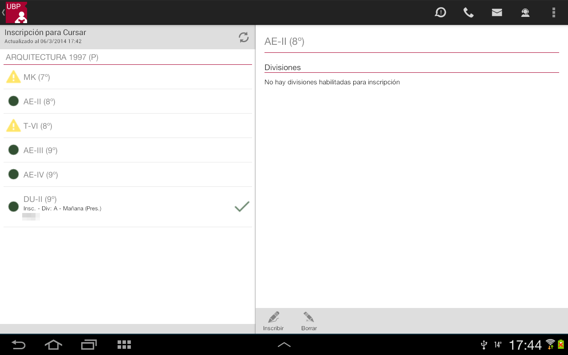This screenshot has height=355, width=568.
Task: Refresh the Inscripción para Cursar list
Action: pyautogui.click(x=244, y=37)
